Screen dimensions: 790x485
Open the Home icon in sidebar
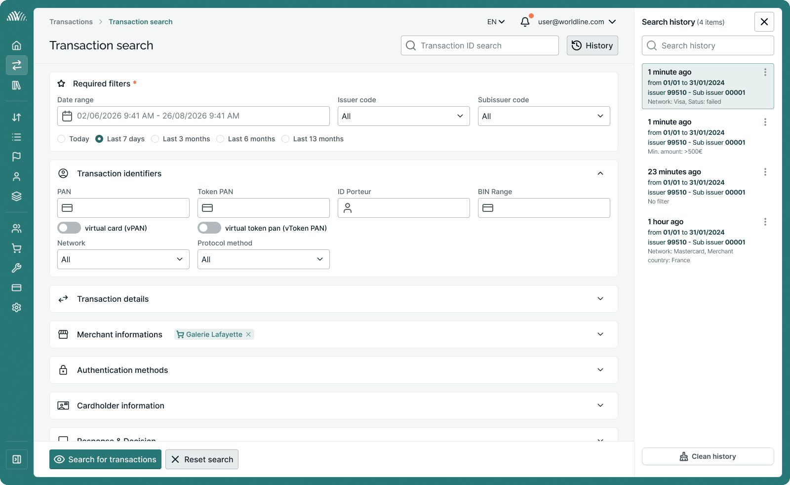coord(16,45)
